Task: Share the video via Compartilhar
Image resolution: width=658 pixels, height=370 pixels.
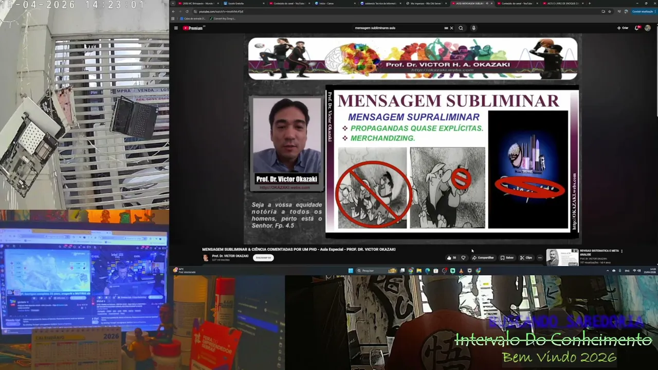Action: [483, 258]
